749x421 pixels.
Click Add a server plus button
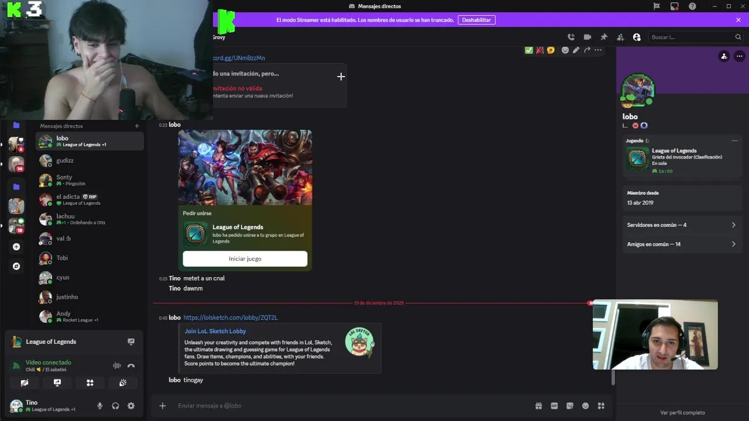click(16, 247)
